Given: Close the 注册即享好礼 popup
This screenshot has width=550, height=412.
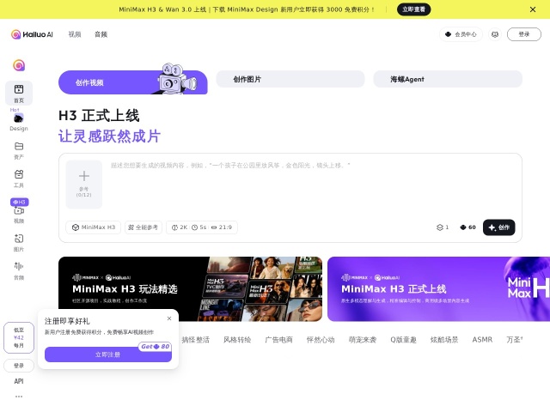Looking at the screenshot, I should tap(169, 318).
